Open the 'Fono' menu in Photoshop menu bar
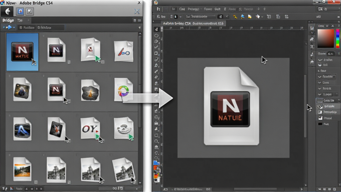Screen dimensions: 341x192 [x=208, y=9]
